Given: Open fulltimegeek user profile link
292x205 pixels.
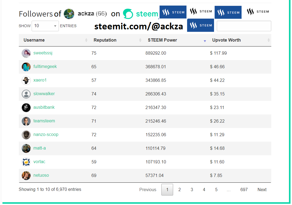Looking at the screenshot, I should tap(45, 67).
